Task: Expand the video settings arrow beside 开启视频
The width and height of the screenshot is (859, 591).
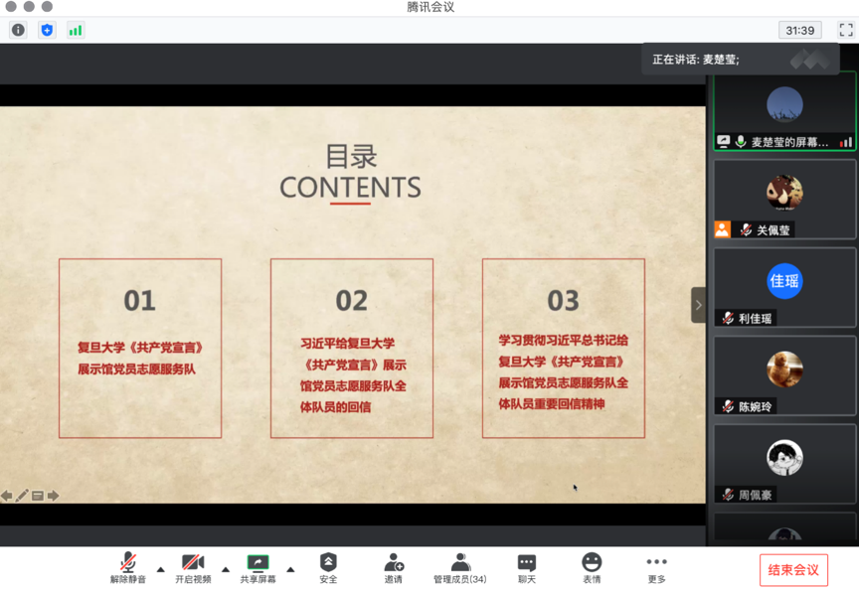Action: click(x=227, y=570)
